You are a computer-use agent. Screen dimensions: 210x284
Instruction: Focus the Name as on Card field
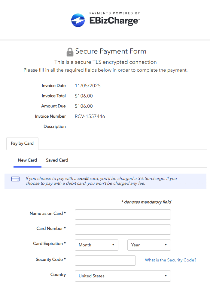(123, 215)
